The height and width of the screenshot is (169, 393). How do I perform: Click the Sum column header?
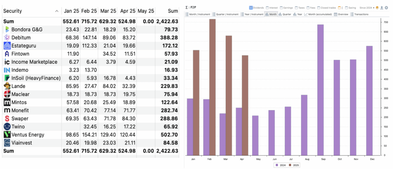pos(173,11)
